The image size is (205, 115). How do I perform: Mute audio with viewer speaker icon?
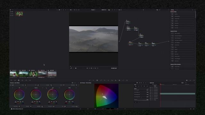coord(76,68)
